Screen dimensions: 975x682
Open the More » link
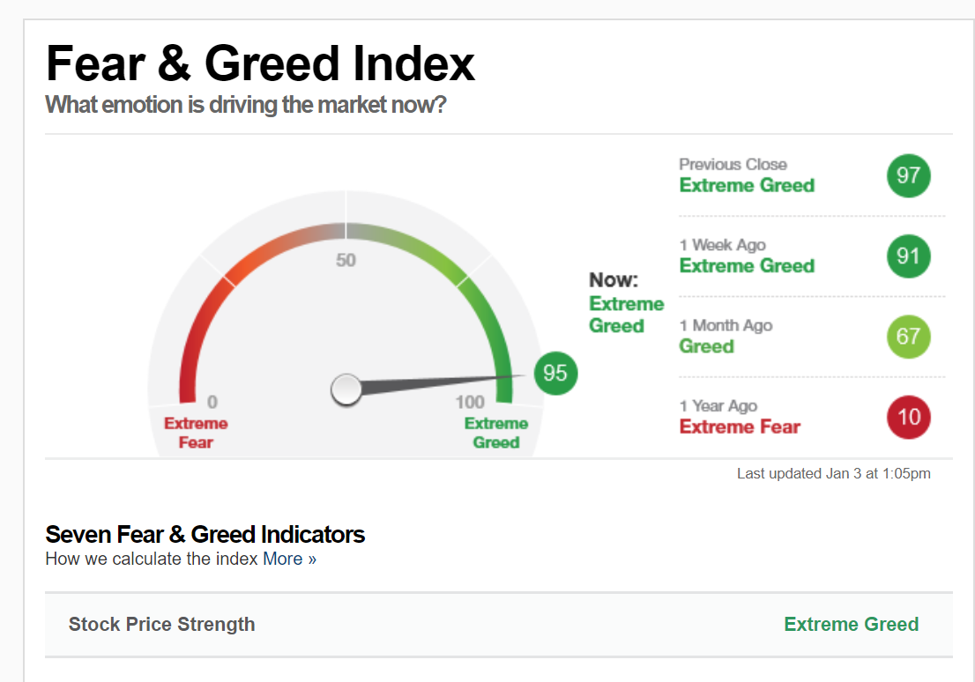tap(288, 559)
